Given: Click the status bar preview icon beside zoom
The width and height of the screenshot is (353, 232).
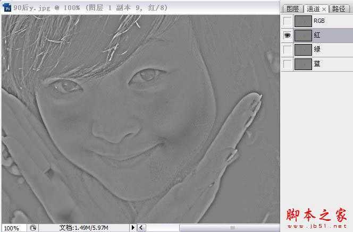Looking at the screenshot, I should [x=33, y=228].
